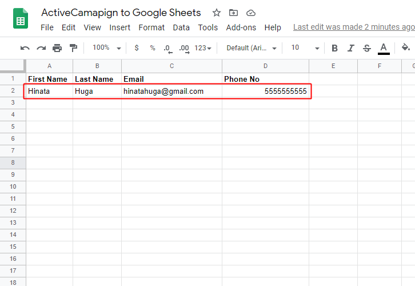Click the document title ActiveCamapign to Google Sheets
Viewport: 415px width, 286px height.
(x=121, y=13)
